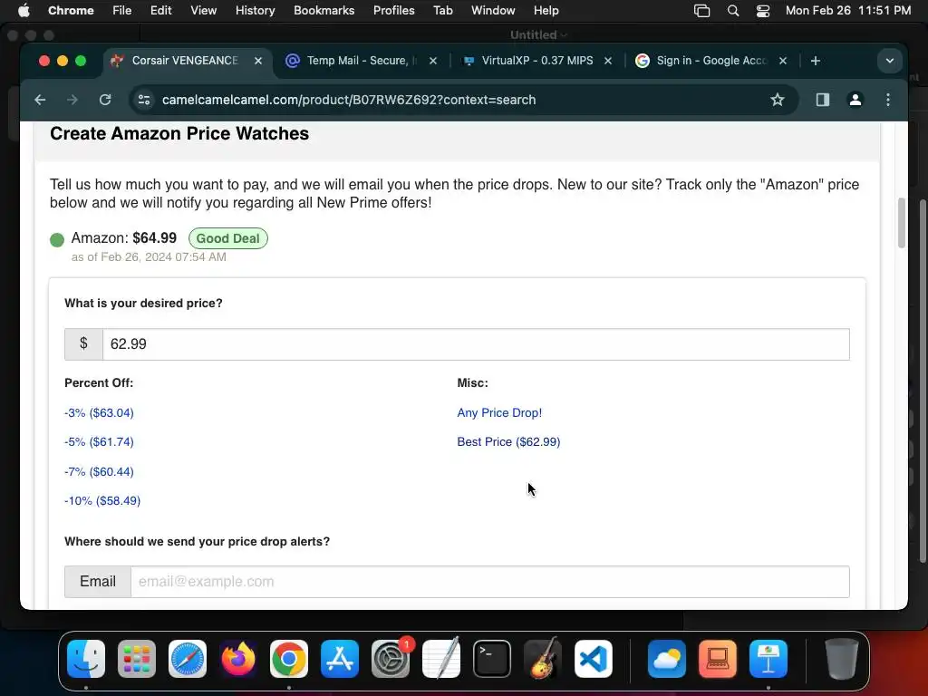Open Trash from the dock
Viewport: 928px width, 696px height.
pos(842,659)
